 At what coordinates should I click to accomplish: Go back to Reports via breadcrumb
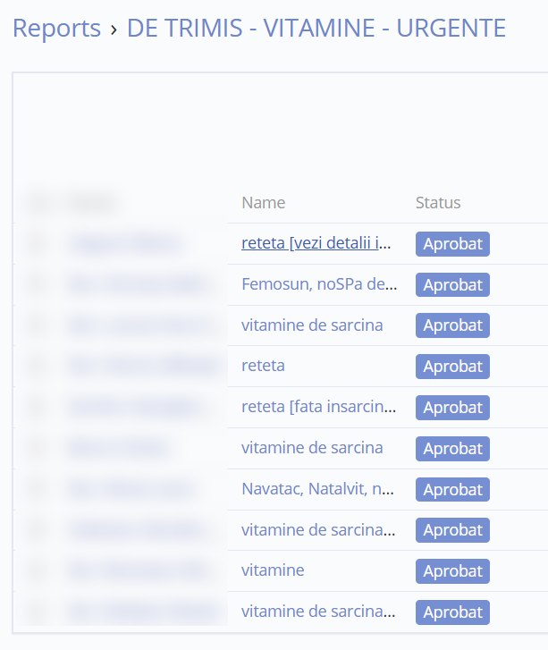56,29
